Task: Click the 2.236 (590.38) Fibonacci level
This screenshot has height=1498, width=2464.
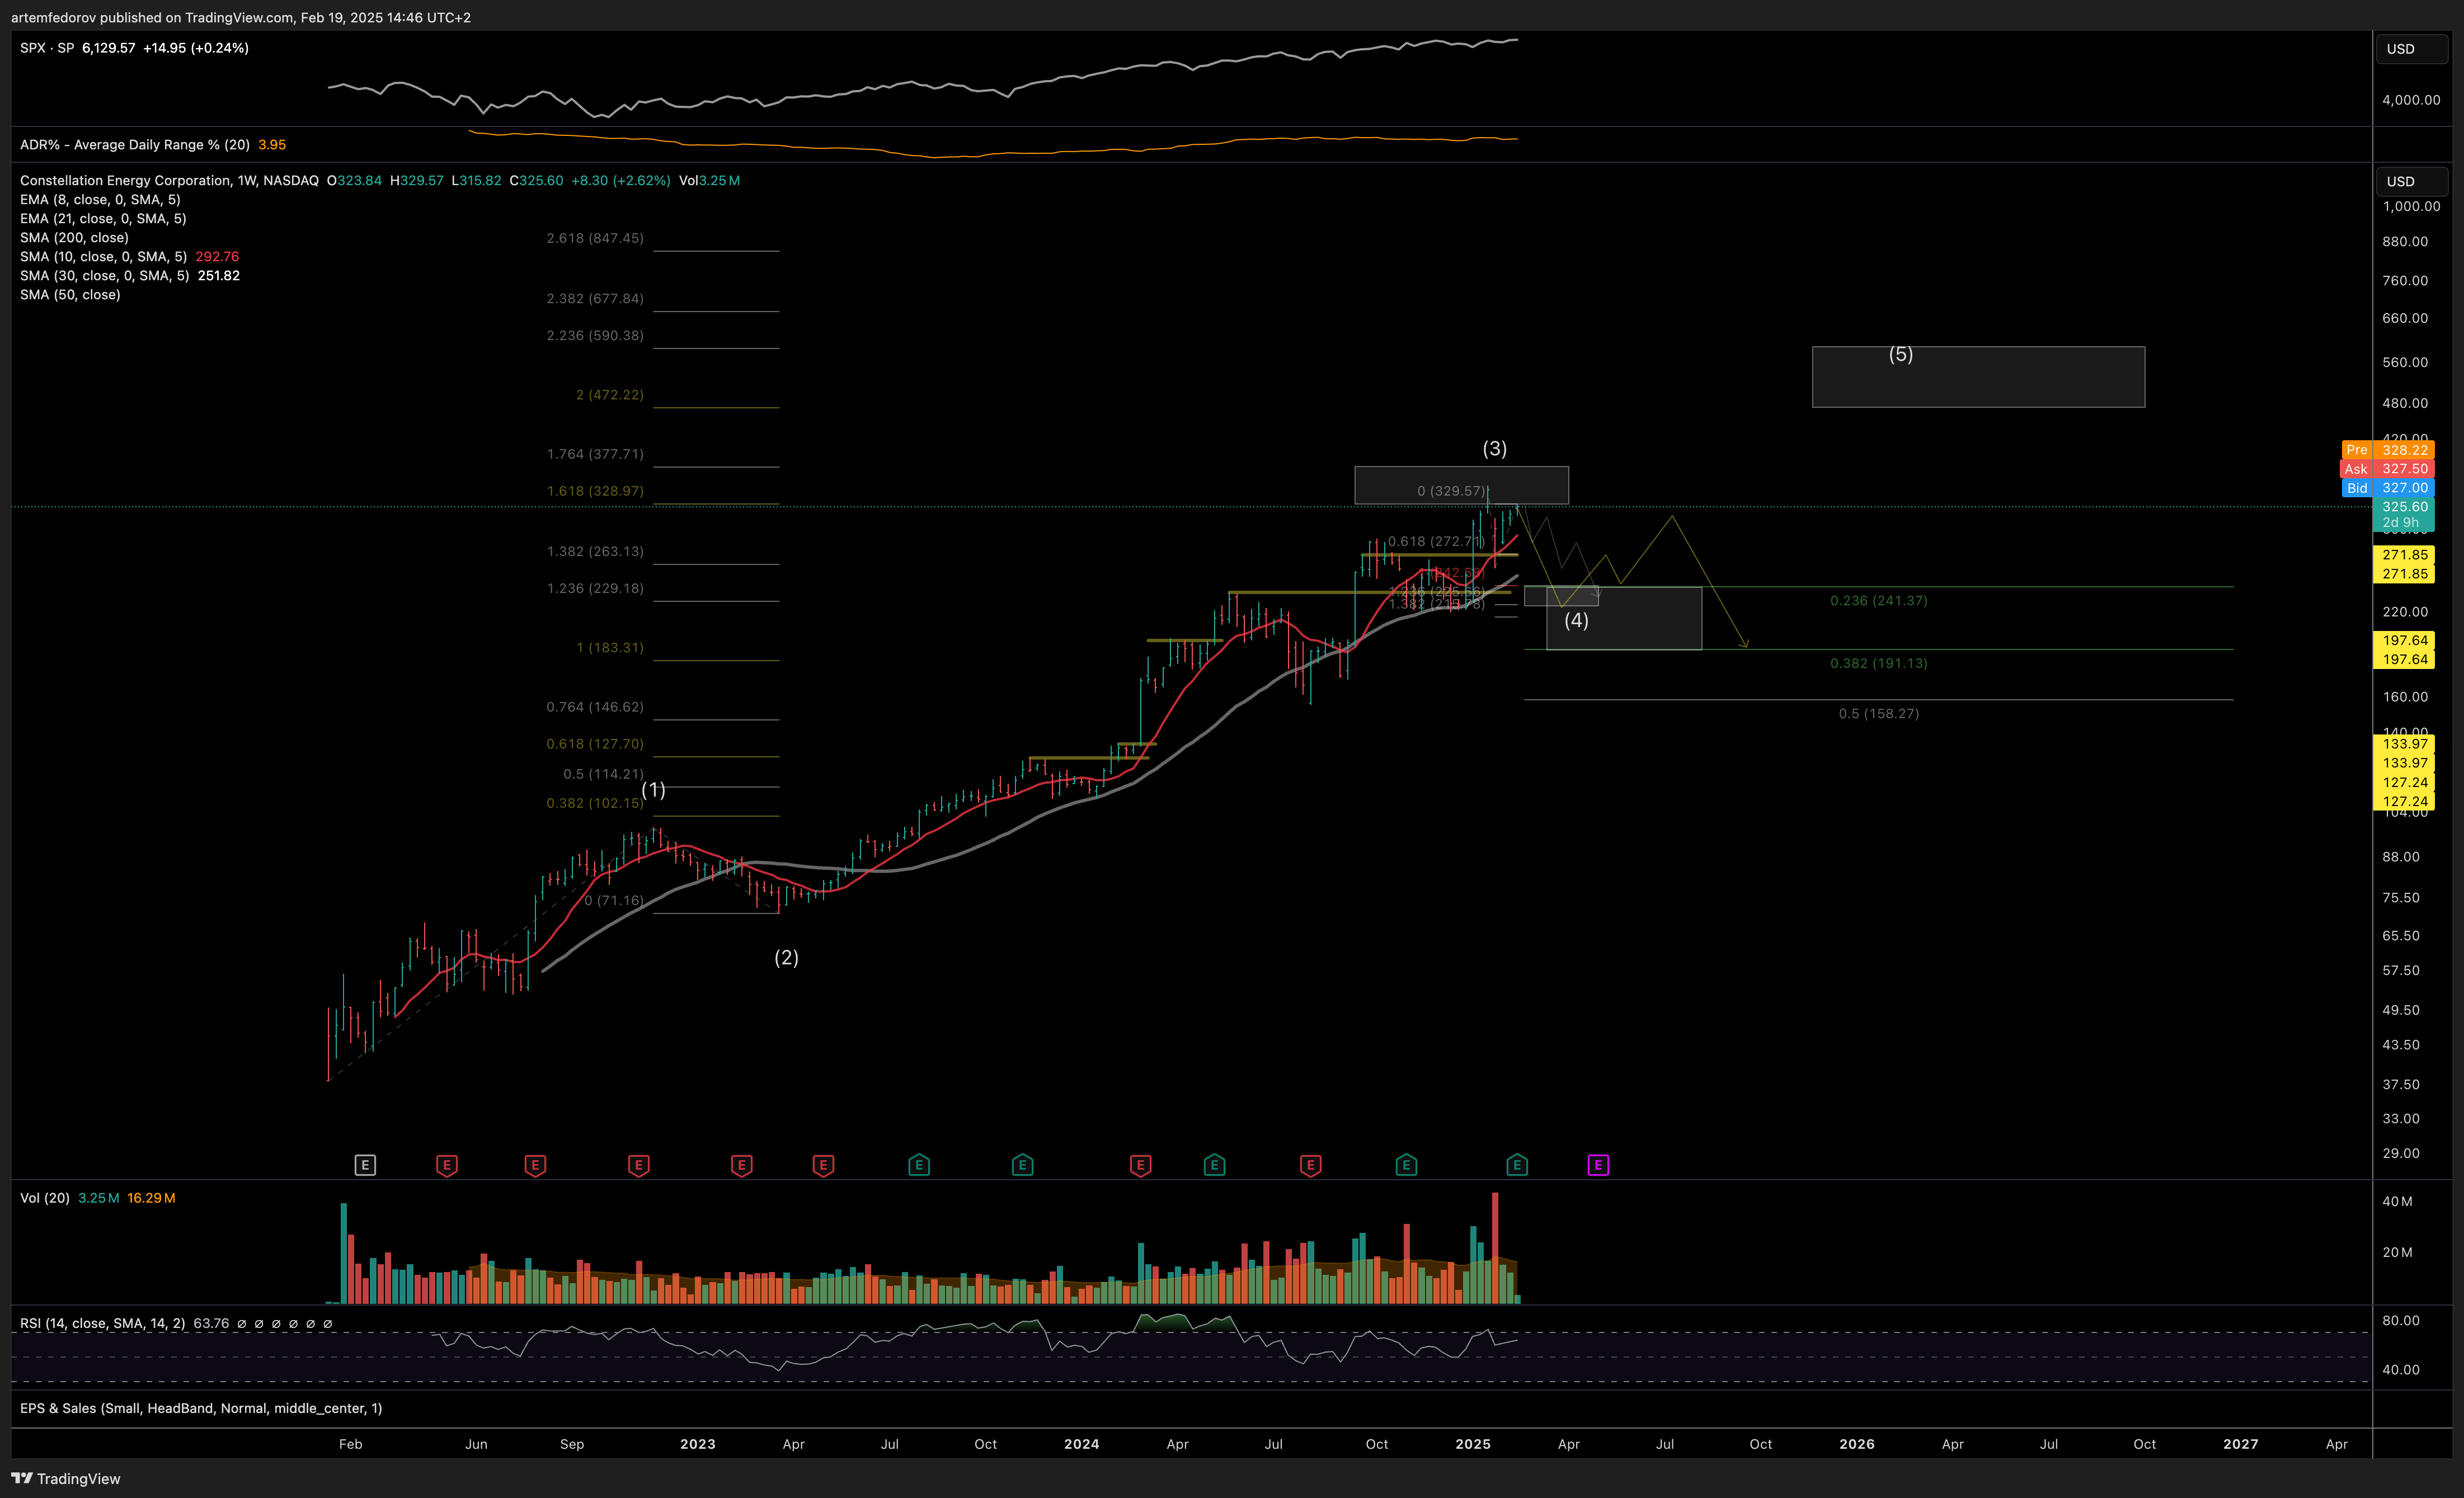Action: [x=595, y=336]
